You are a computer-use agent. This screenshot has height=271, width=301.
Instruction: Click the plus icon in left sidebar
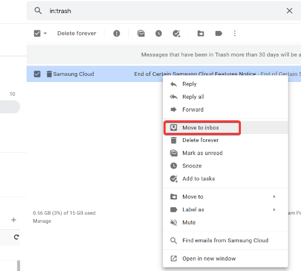(x=14, y=220)
